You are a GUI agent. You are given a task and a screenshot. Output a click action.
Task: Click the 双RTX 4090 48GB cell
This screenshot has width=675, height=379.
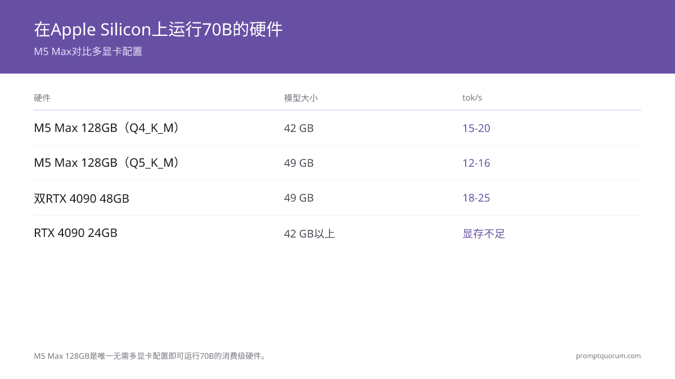[82, 198]
